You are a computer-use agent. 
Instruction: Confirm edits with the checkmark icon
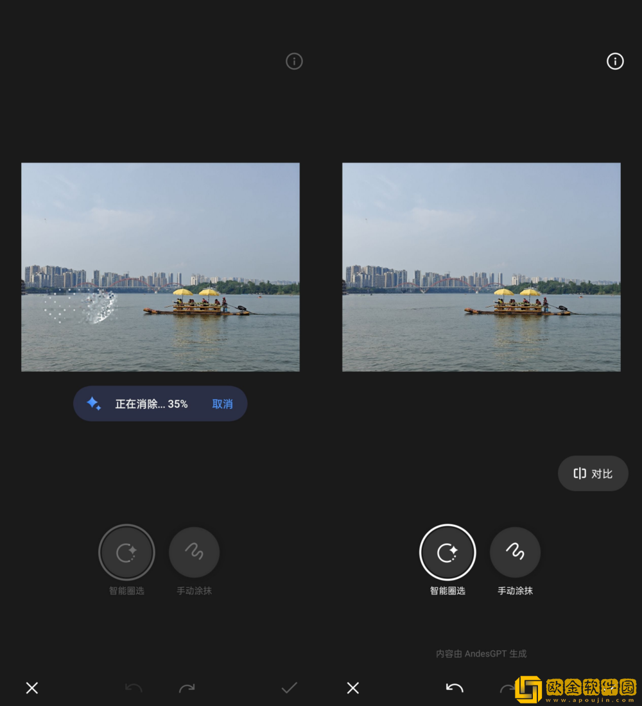click(x=288, y=687)
